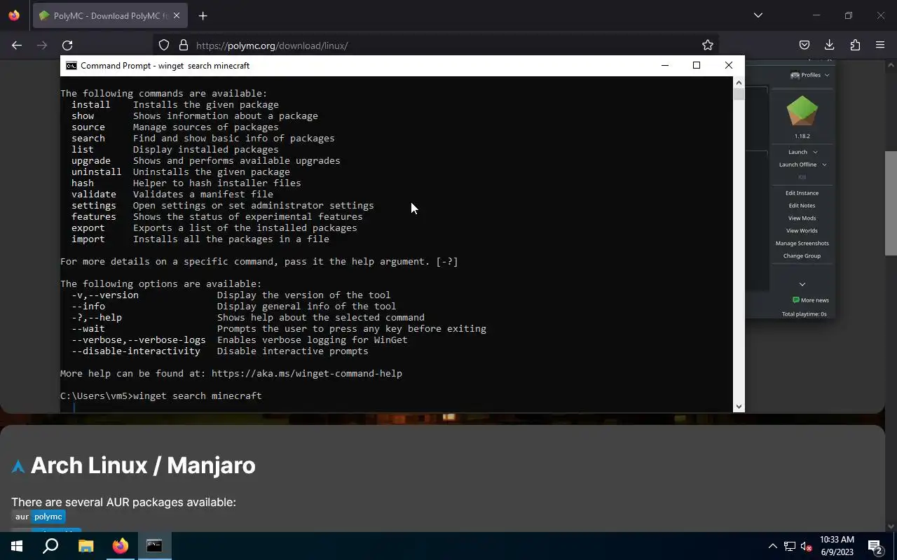Open the clock showing 10:33 AM
This screenshot has width=897, height=560.
(x=837, y=546)
